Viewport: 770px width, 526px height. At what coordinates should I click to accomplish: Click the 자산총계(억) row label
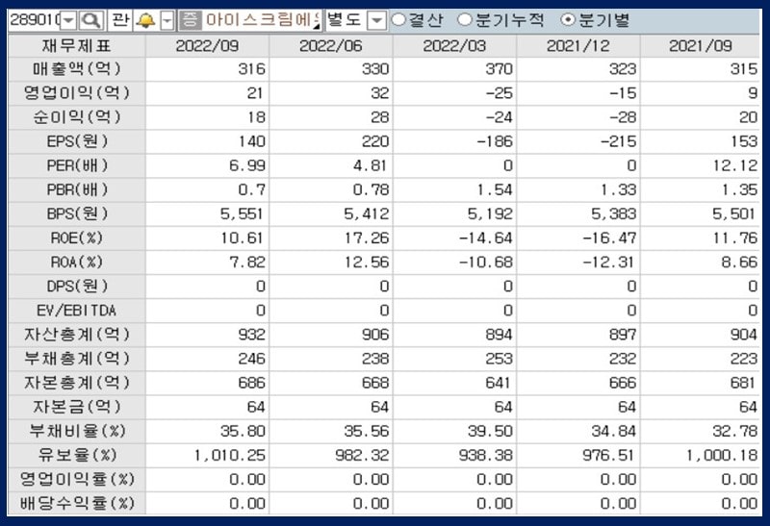pyautogui.click(x=77, y=334)
